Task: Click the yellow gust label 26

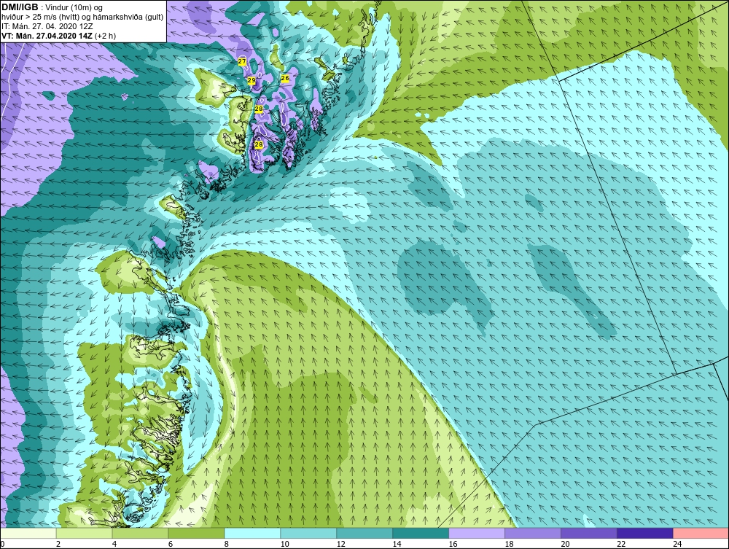Action: coord(285,78)
